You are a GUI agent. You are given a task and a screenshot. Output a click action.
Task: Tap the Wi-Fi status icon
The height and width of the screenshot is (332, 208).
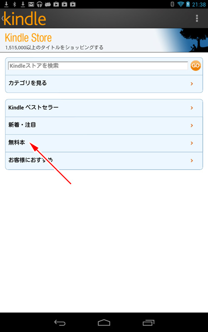click(181, 4)
